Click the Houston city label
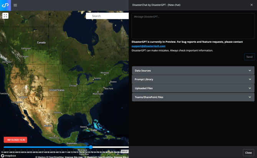 [58, 113]
